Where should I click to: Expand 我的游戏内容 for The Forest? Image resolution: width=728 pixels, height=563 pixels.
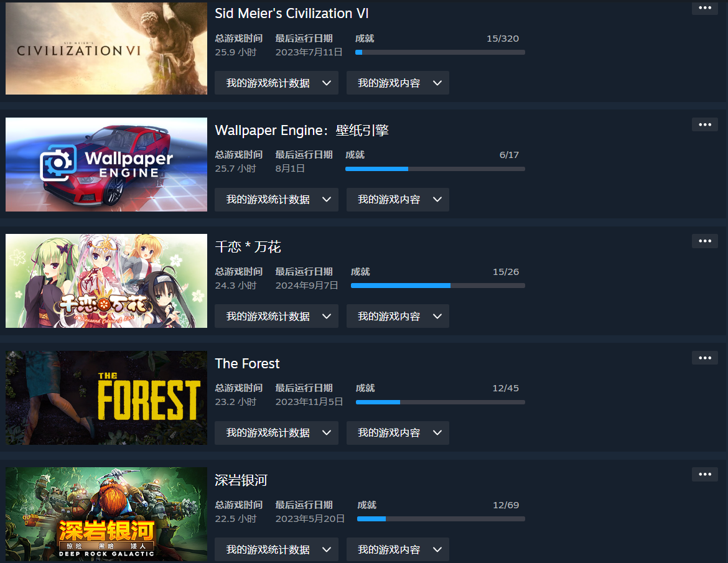(398, 433)
